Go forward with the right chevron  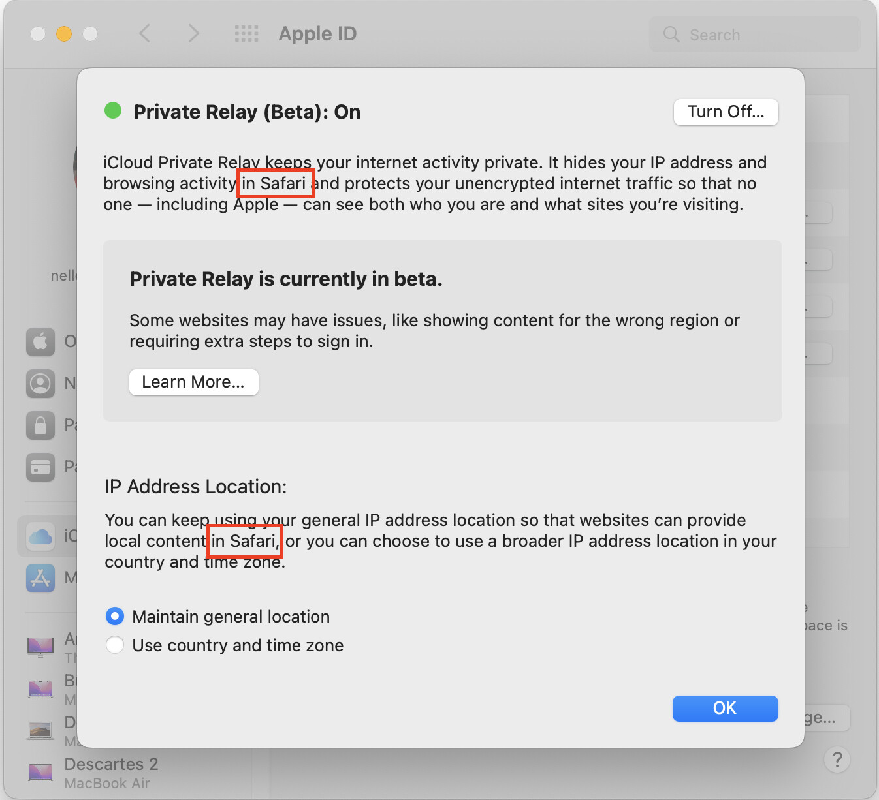click(193, 33)
